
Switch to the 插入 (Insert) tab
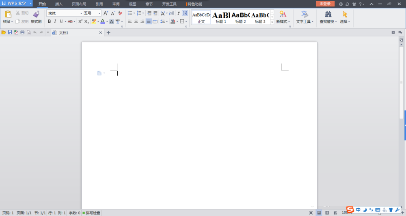[59, 4]
